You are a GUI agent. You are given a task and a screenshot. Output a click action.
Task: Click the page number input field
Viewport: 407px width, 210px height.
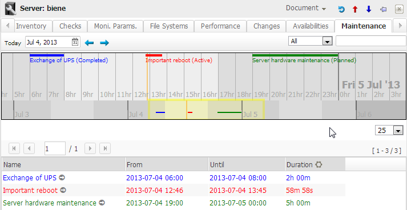click(55, 148)
